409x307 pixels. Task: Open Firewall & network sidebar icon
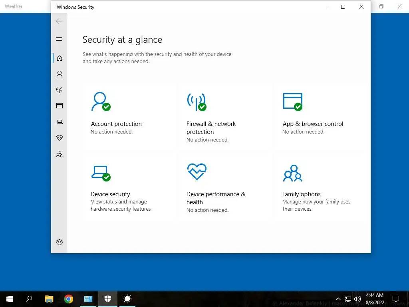[x=60, y=90]
